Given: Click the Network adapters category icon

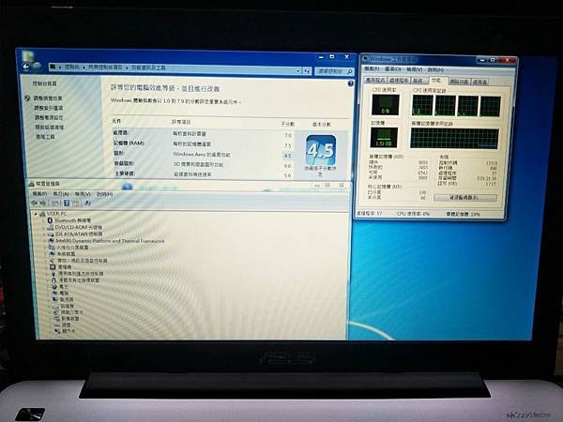Looking at the screenshot, I should pyautogui.click(x=56, y=312).
